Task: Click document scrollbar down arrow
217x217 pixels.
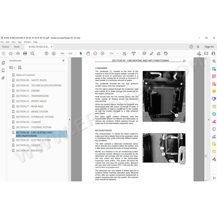Action: point(206,180)
